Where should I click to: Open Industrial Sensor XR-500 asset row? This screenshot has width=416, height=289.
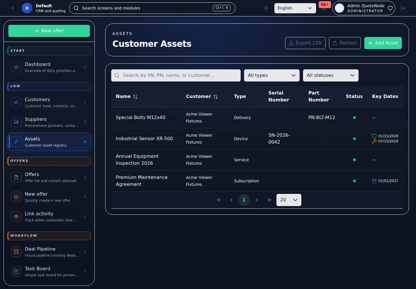257,139
